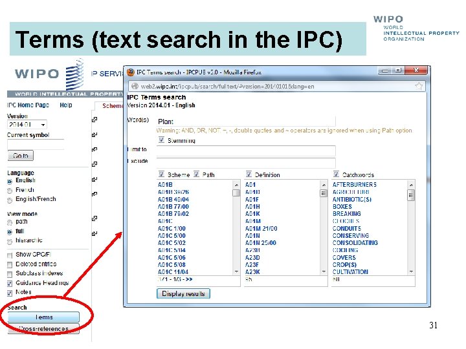Click the bookmark star in the address bar
Screen dimensions: 466x349
(x=419, y=86)
